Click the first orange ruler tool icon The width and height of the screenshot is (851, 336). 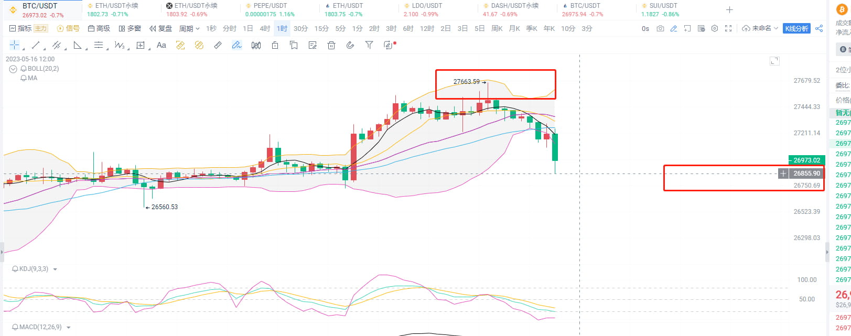click(x=180, y=45)
